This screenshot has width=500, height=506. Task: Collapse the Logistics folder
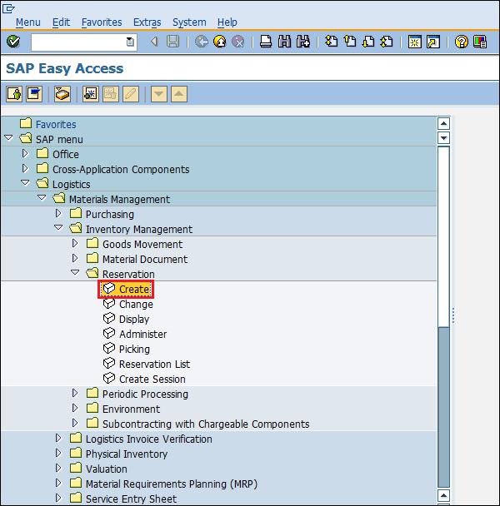click(x=25, y=183)
